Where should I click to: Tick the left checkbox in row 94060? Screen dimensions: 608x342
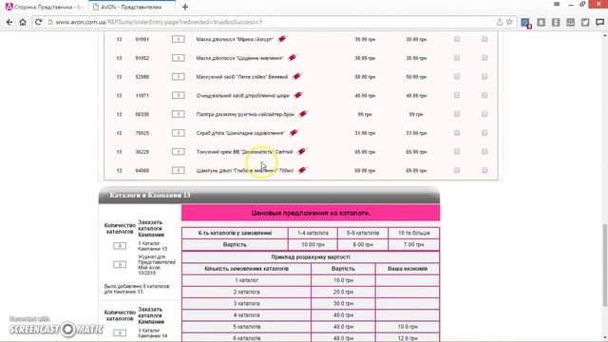coord(457,170)
